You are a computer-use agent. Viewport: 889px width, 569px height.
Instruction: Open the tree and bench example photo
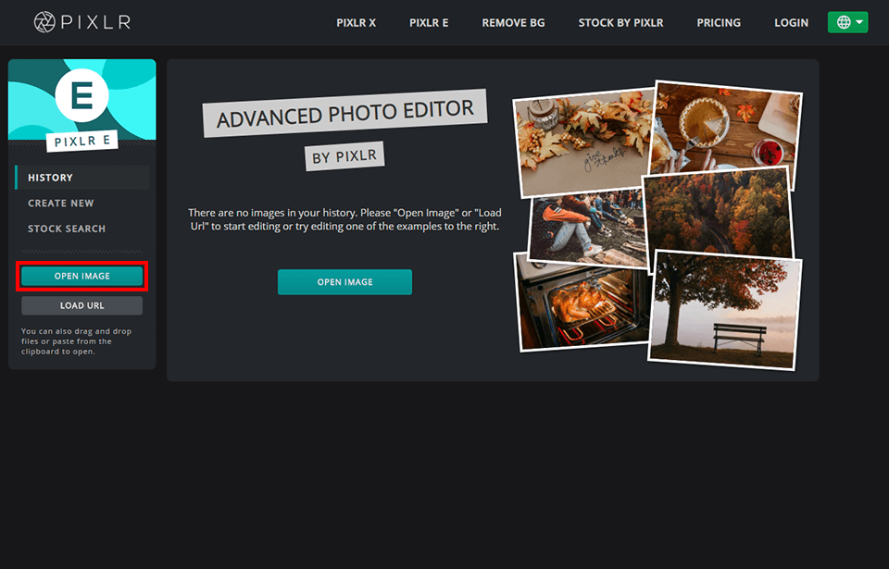tap(724, 310)
